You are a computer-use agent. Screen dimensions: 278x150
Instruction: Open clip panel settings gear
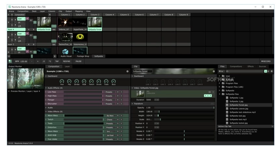tap(214, 71)
